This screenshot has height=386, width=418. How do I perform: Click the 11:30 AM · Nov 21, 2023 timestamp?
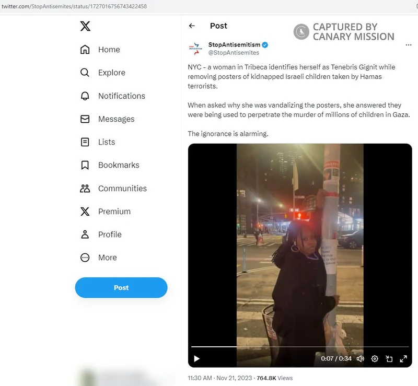(x=219, y=378)
